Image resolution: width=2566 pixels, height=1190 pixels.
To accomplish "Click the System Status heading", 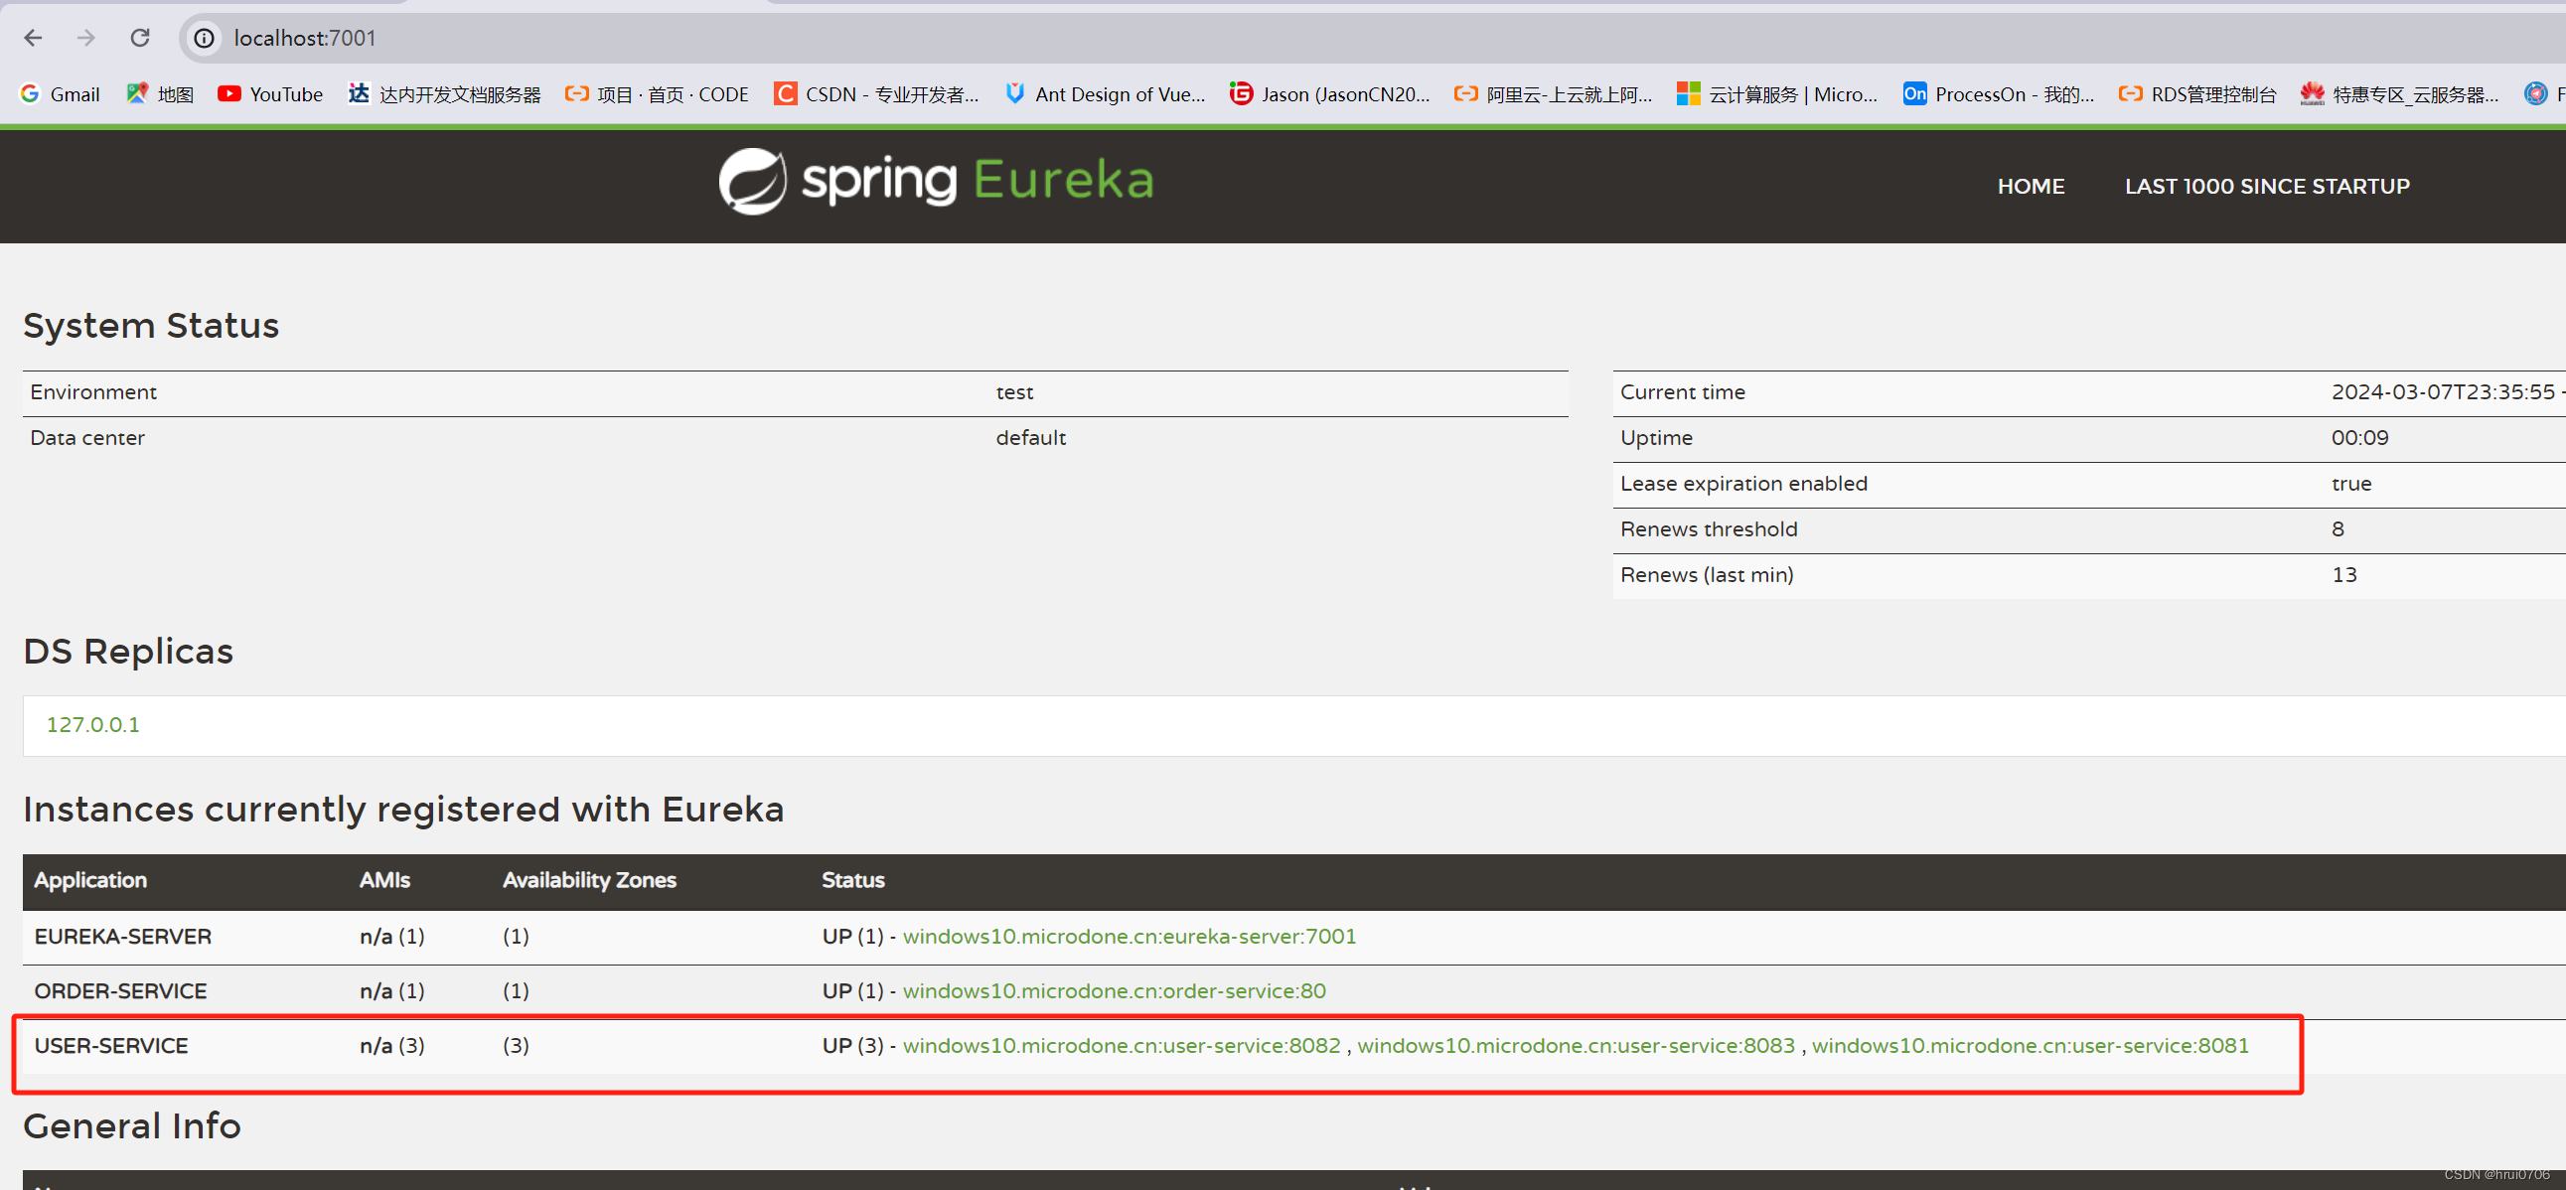I will point(151,326).
